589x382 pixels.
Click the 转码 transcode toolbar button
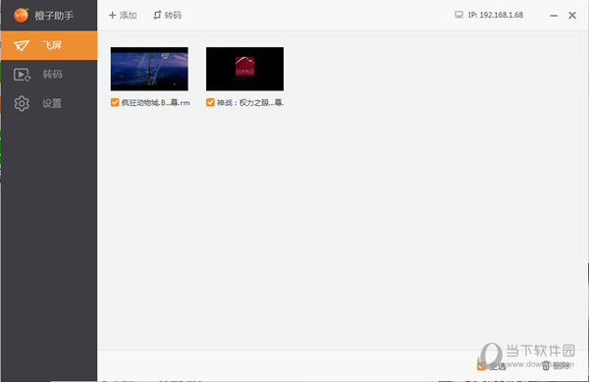click(x=168, y=15)
